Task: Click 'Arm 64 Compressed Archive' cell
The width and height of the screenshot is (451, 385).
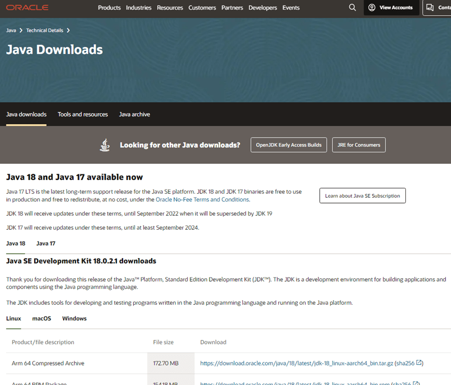Action: 48,363
